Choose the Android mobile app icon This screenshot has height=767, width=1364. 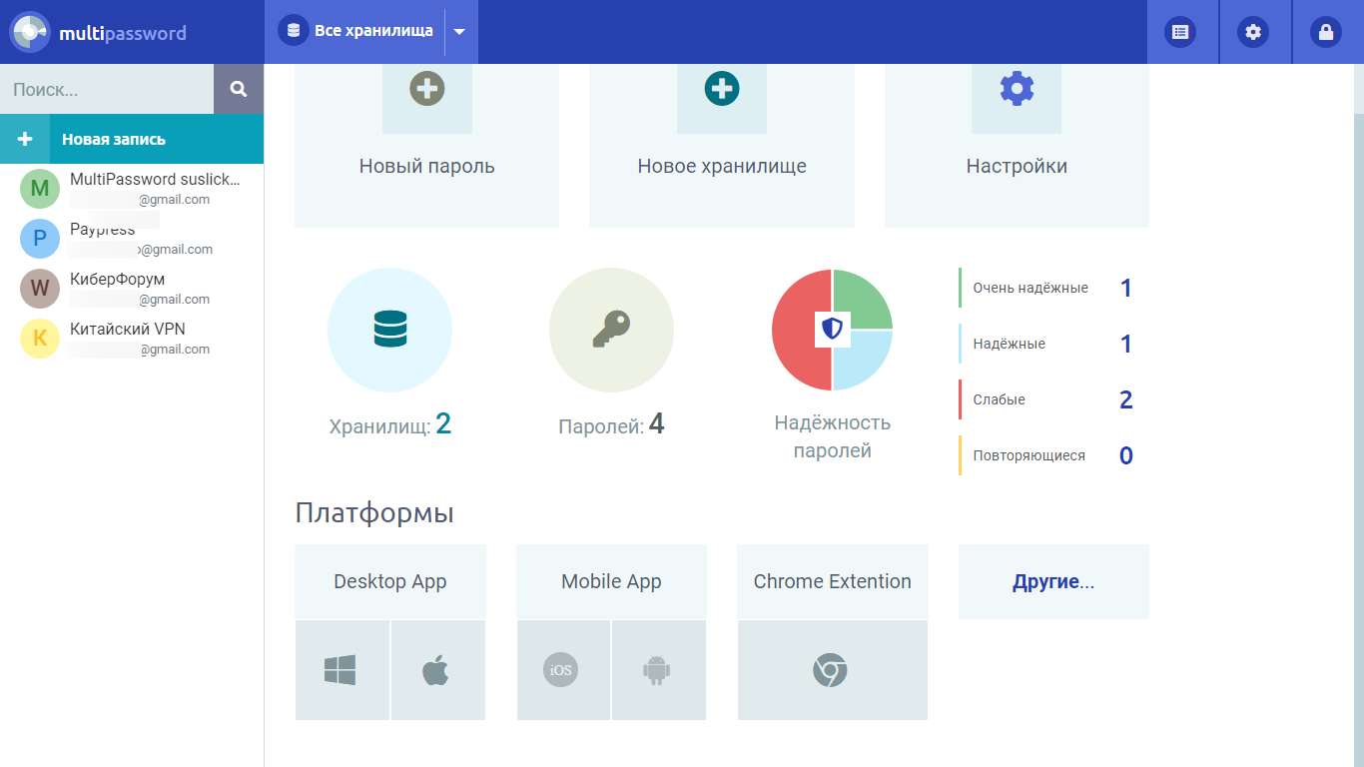pos(656,670)
